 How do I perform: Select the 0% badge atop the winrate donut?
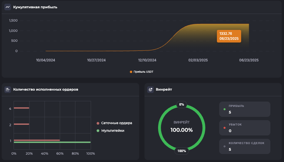[182, 104]
